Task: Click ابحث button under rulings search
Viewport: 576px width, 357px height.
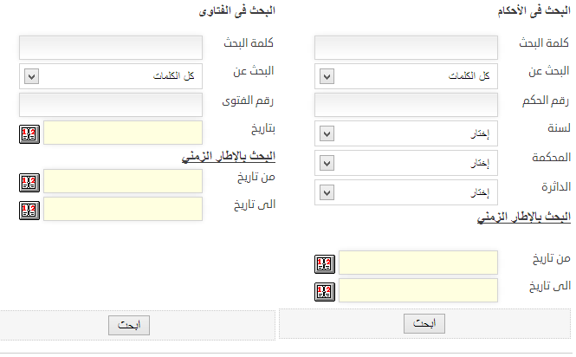Action: (x=424, y=323)
